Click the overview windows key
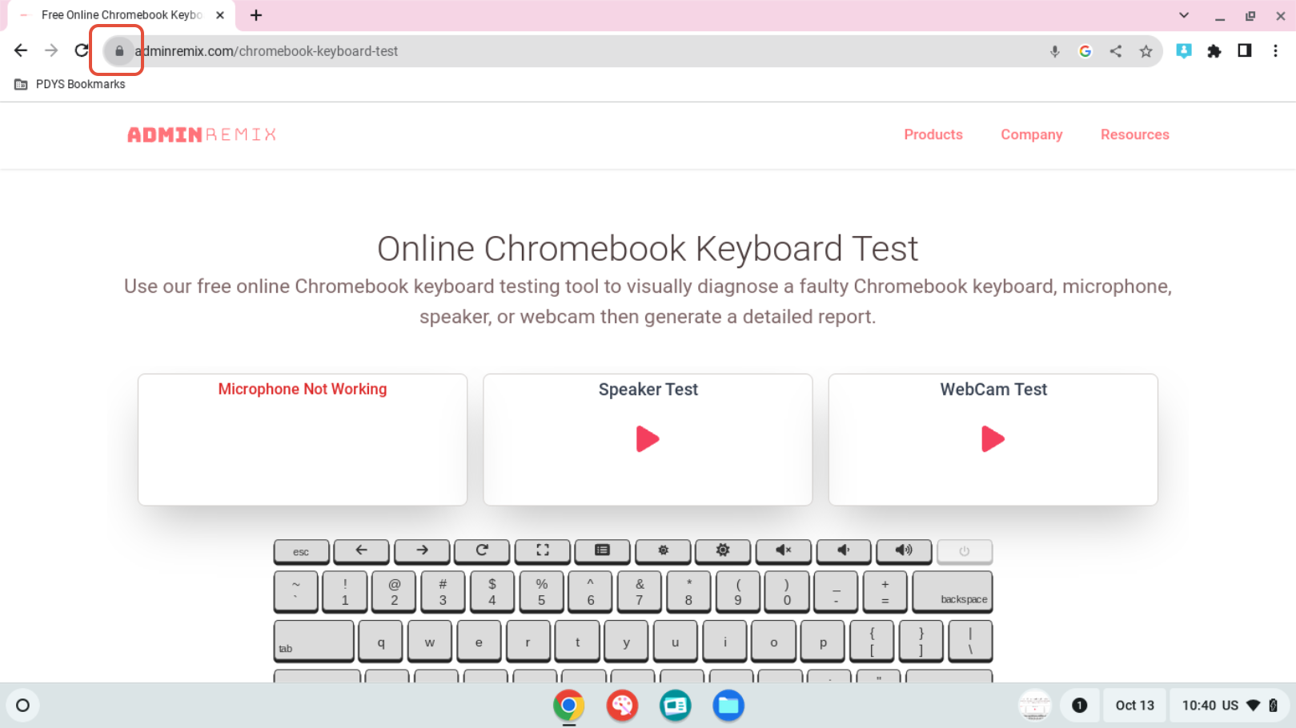Image resolution: width=1296 pixels, height=728 pixels. 603,551
